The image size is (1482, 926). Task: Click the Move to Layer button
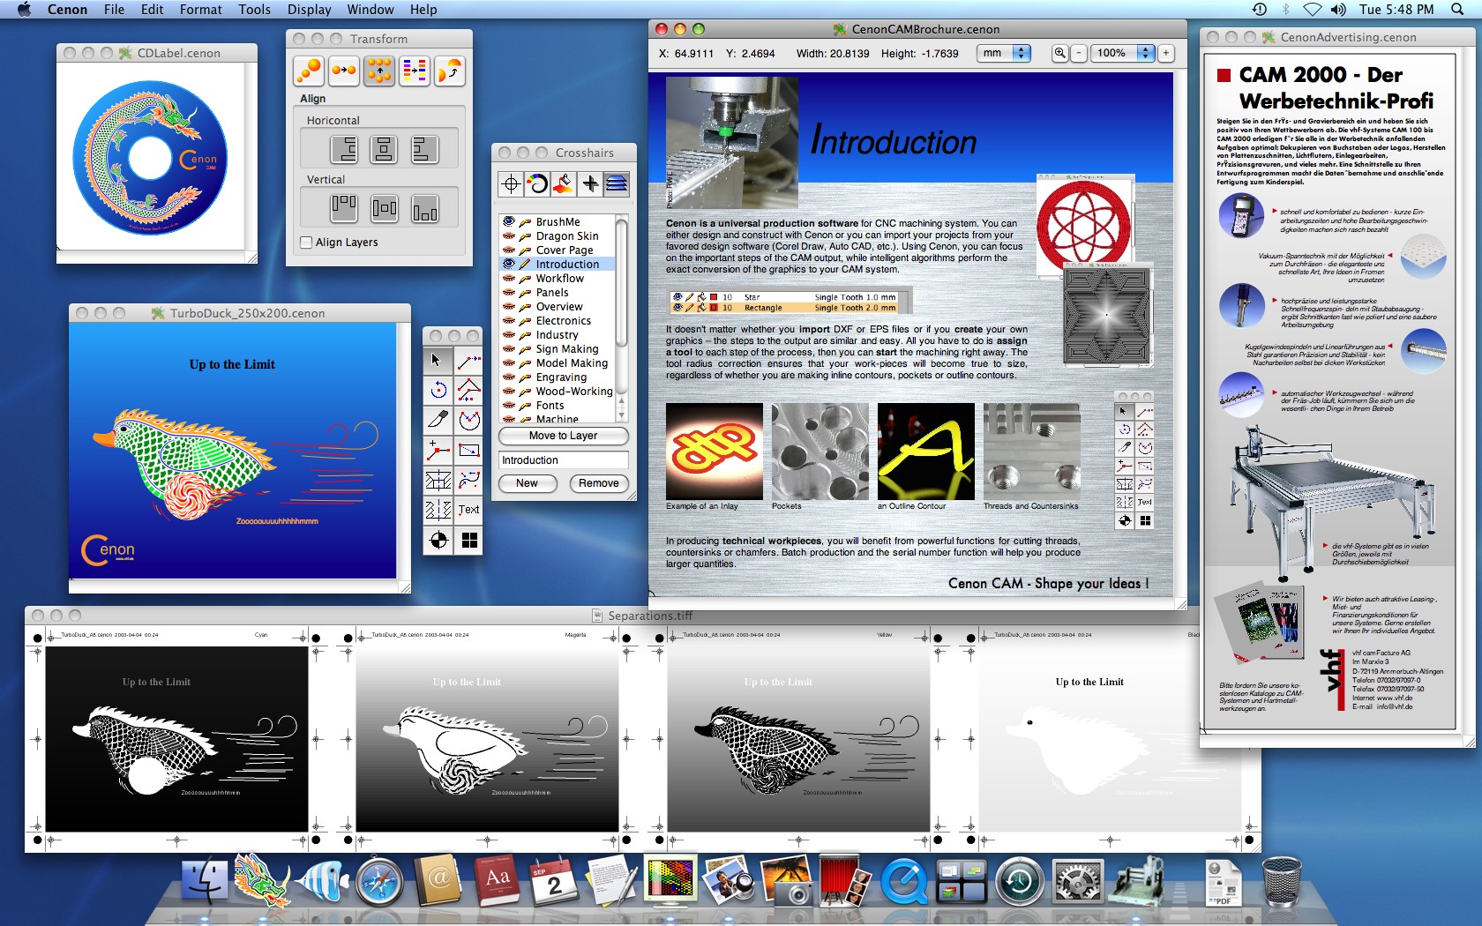pyautogui.click(x=563, y=436)
